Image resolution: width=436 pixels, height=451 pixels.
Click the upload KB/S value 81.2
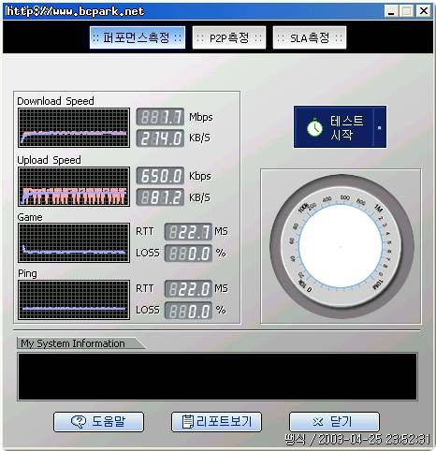point(160,197)
